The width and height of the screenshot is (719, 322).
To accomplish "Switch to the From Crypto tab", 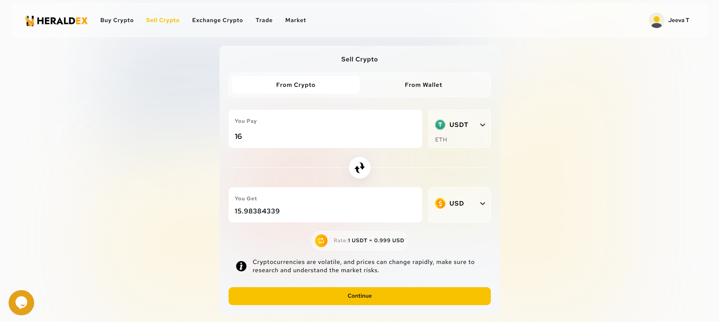I will pyautogui.click(x=296, y=85).
